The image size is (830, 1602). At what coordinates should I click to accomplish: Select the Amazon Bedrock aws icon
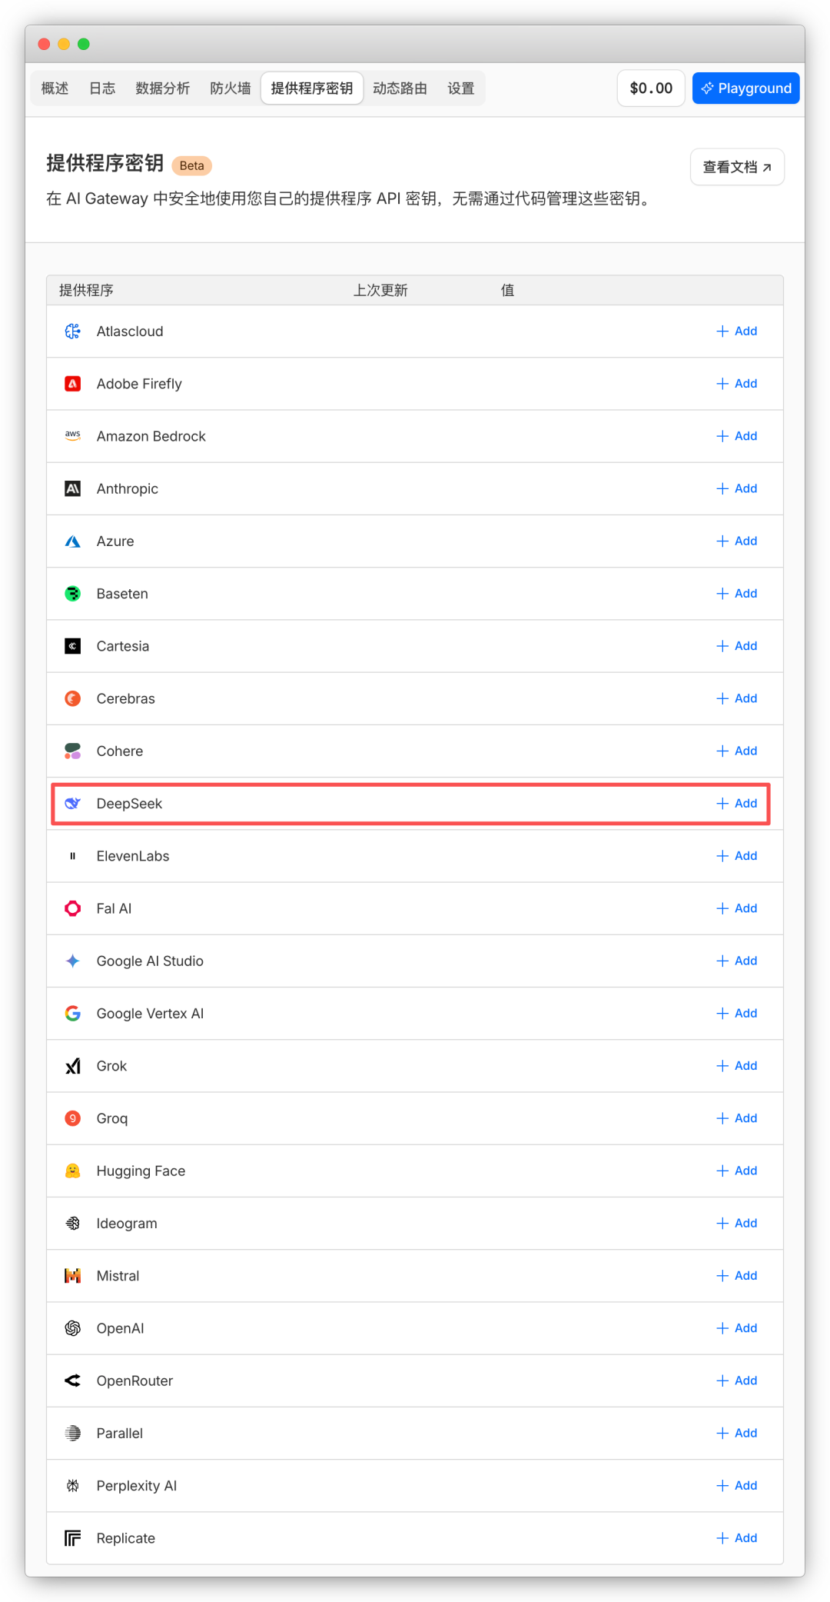coord(72,436)
